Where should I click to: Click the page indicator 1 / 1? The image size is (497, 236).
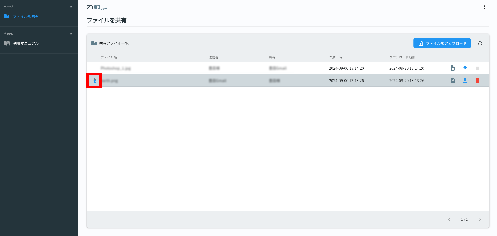pyautogui.click(x=464, y=220)
